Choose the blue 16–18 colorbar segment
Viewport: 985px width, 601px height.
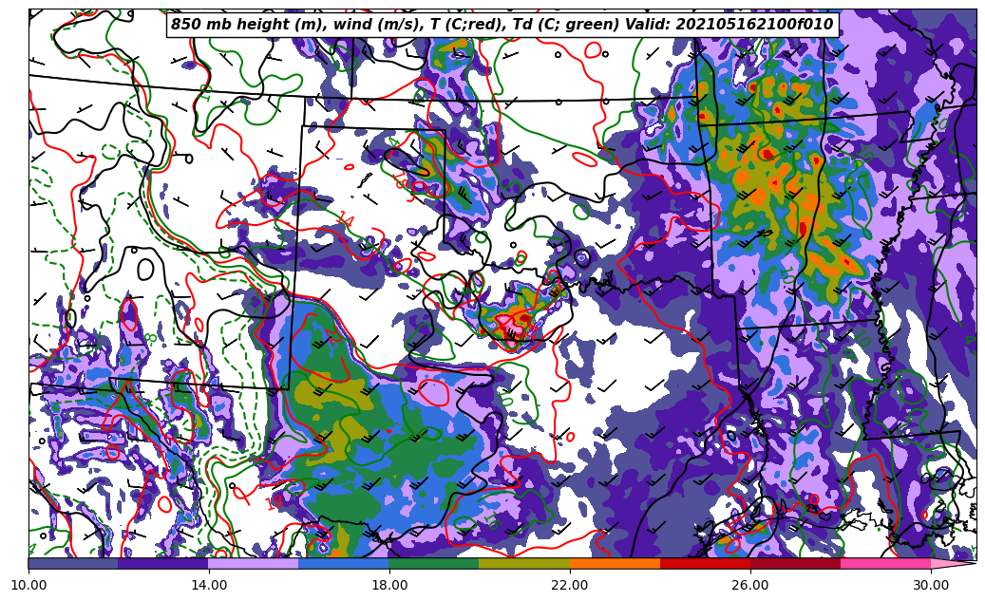(x=343, y=563)
